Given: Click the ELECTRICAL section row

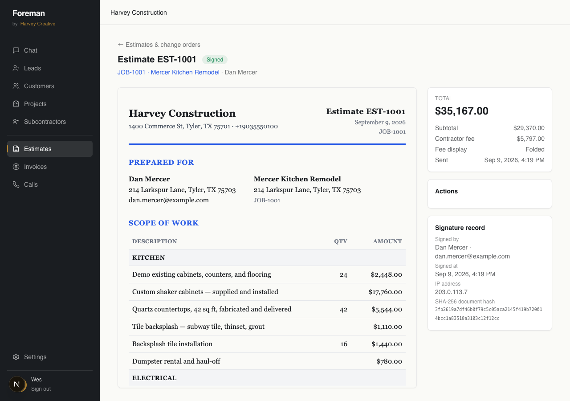Looking at the screenshot, I should (x=267, y=378).
